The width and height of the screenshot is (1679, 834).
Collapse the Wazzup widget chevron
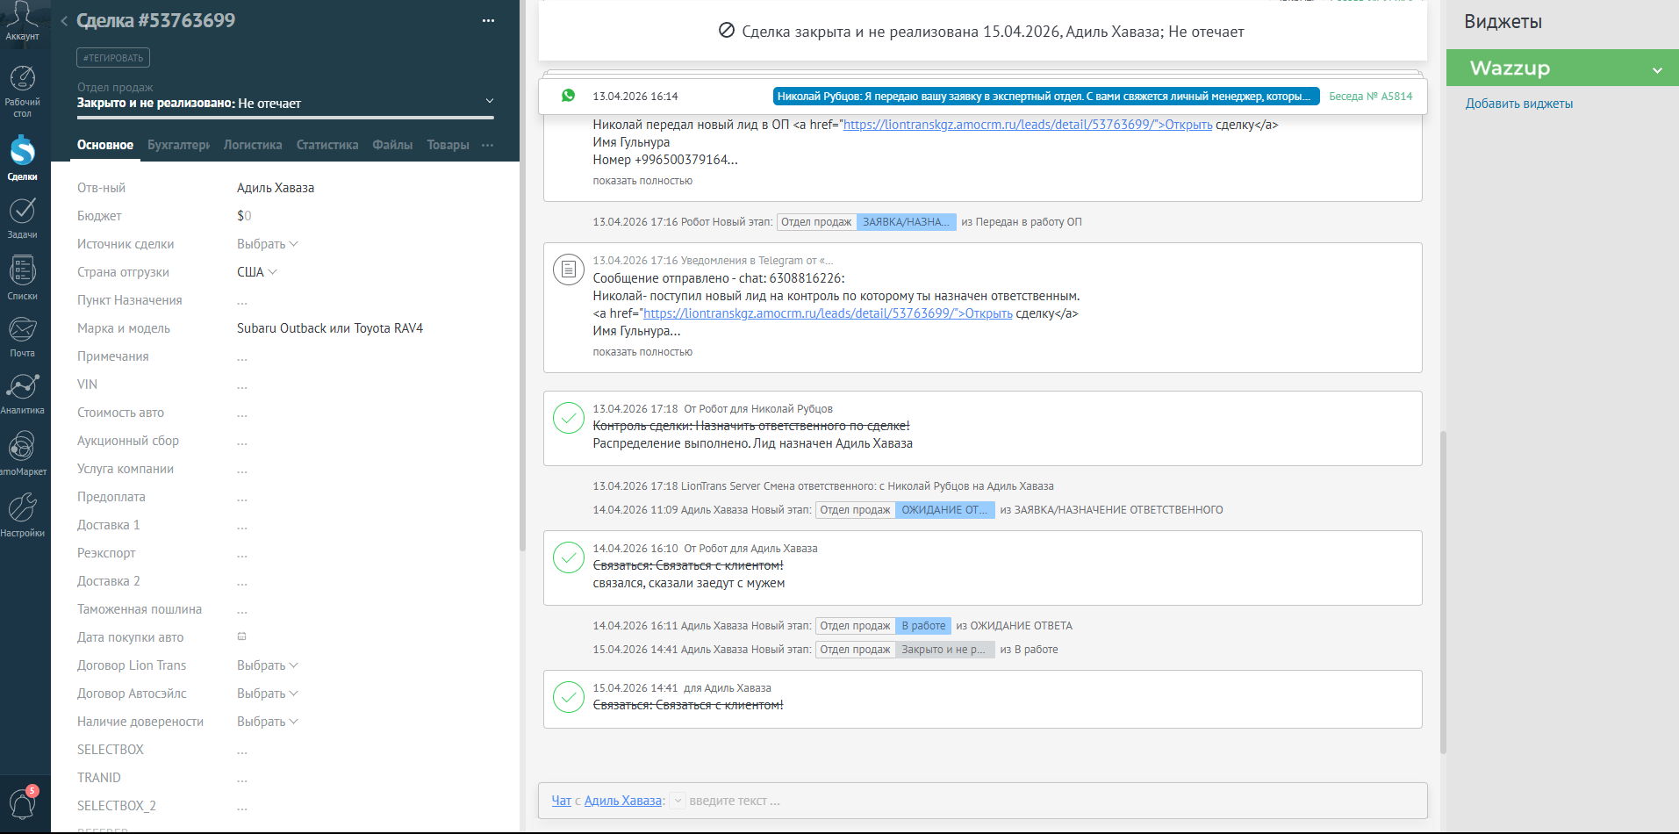[1657, 70]
